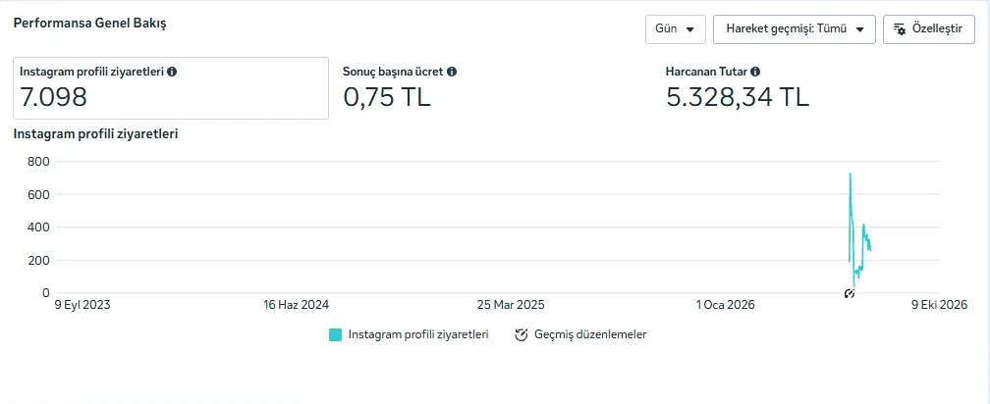The image size is (990, 404).
Task: Click the 9 Eyl 2023 axis date label
Action: pos(82,305)
